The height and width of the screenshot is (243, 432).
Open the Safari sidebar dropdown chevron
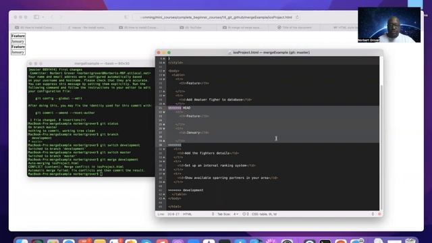pyautogui.click(x=43, y=17)
